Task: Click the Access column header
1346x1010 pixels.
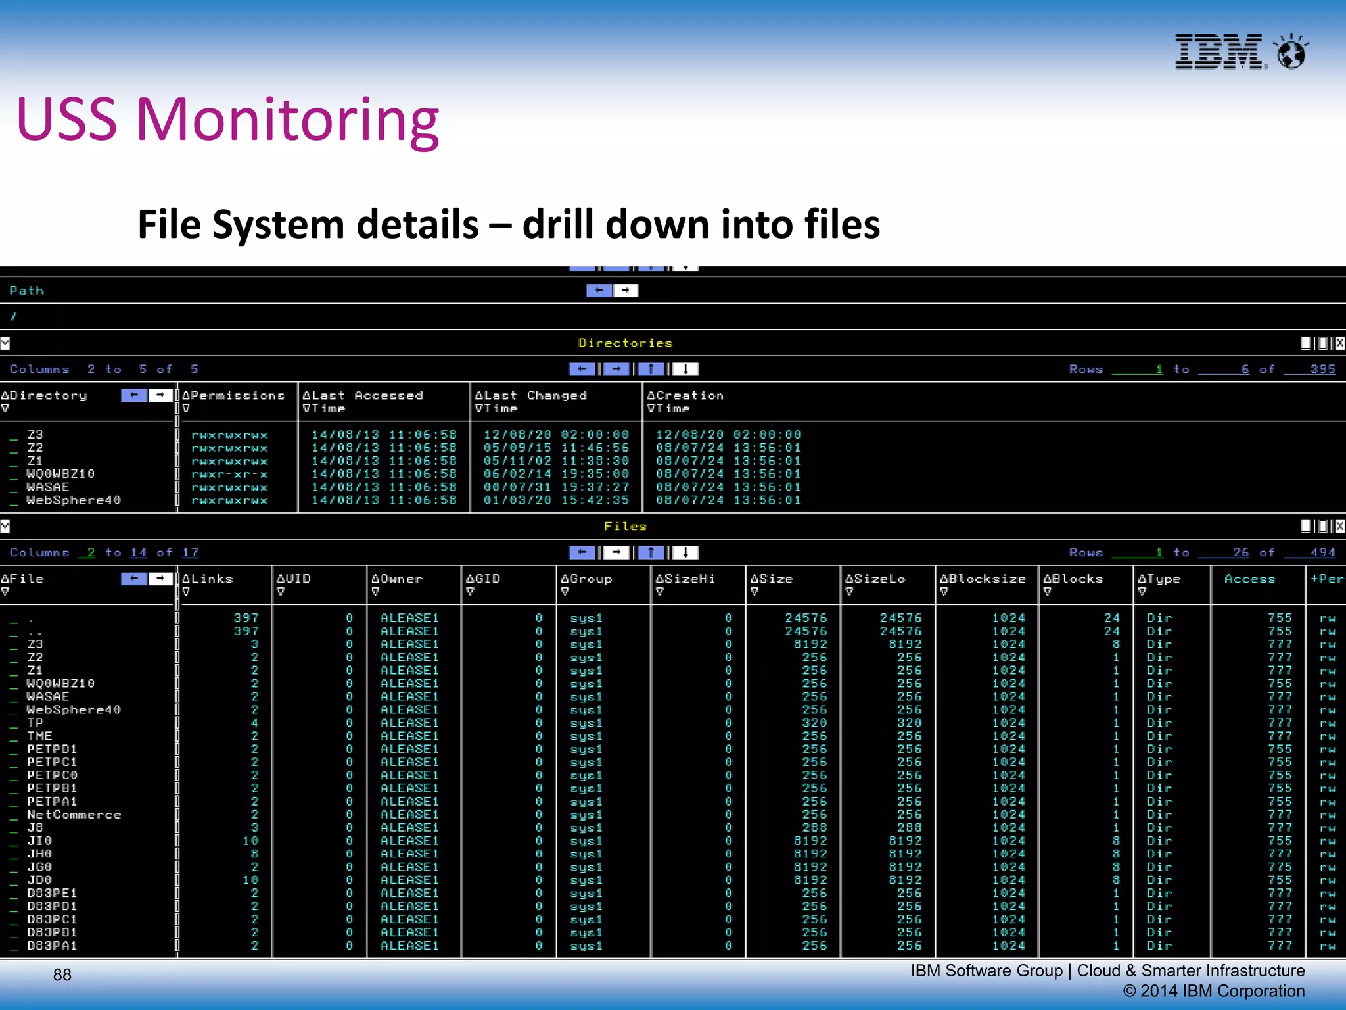Action: [1249, 579]
